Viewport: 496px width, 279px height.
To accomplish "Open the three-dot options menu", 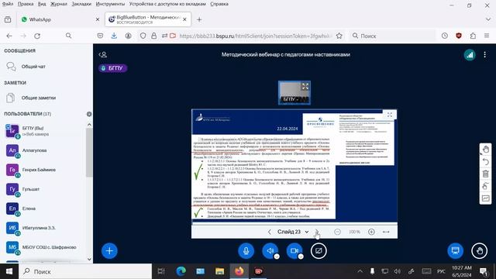I will coord(484,55).
